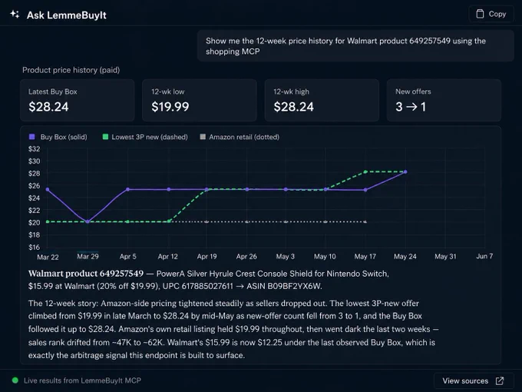Click the Lowest 3P new (dashed) legend label

click(150, 137)
